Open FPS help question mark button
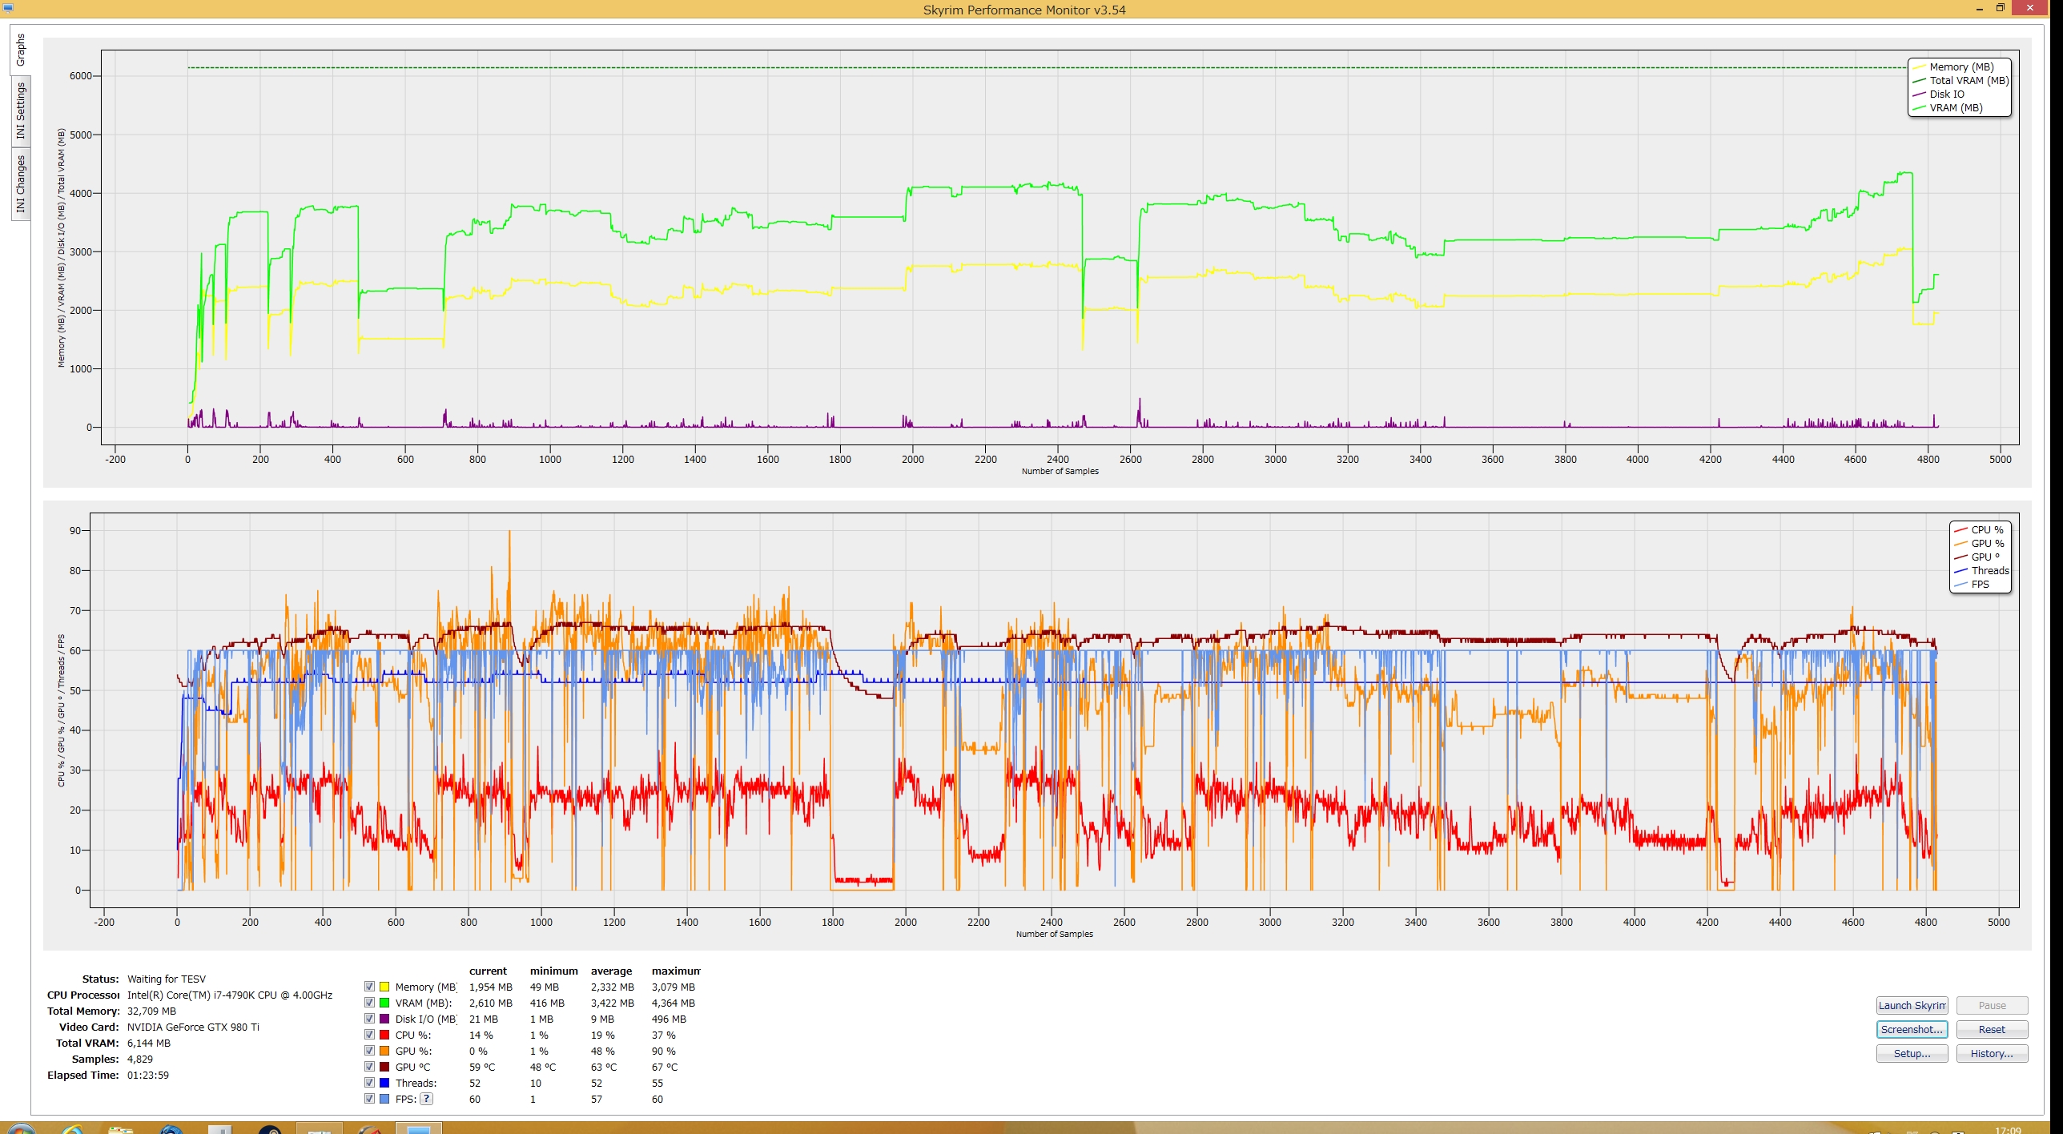Screen dimensions: 2063x1134 (427, 1099)
